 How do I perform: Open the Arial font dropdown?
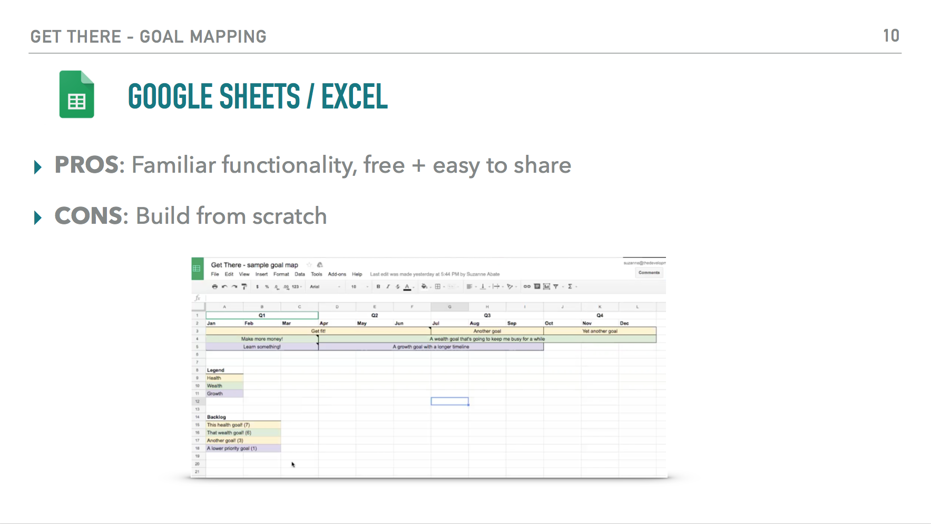325,287
